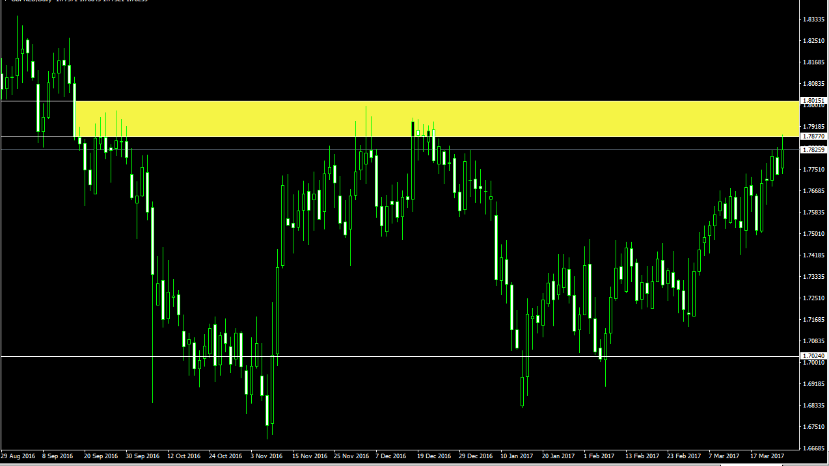
Task: Click the 1.81685 price axis label
Action: [x=814, y=62]
